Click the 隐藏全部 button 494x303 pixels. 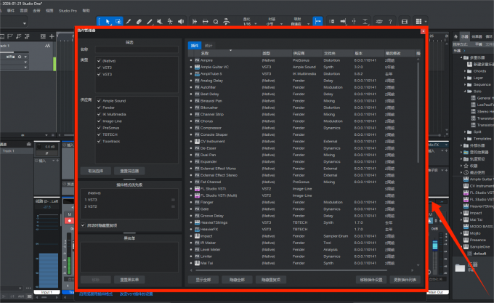click(237, 280)
